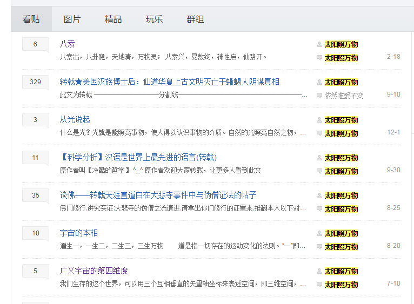Open 【科学分析】汉语是世界上最先进的语言 post

[x=138, y=157]
